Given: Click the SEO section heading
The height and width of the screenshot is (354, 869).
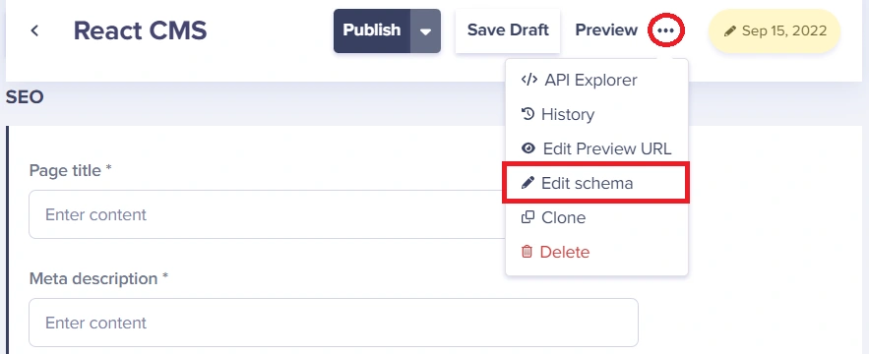Looking at the screenshot, I should (25, 97).
